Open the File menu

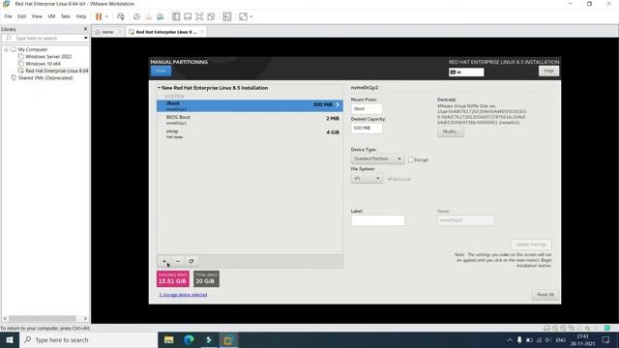(8, 16)
